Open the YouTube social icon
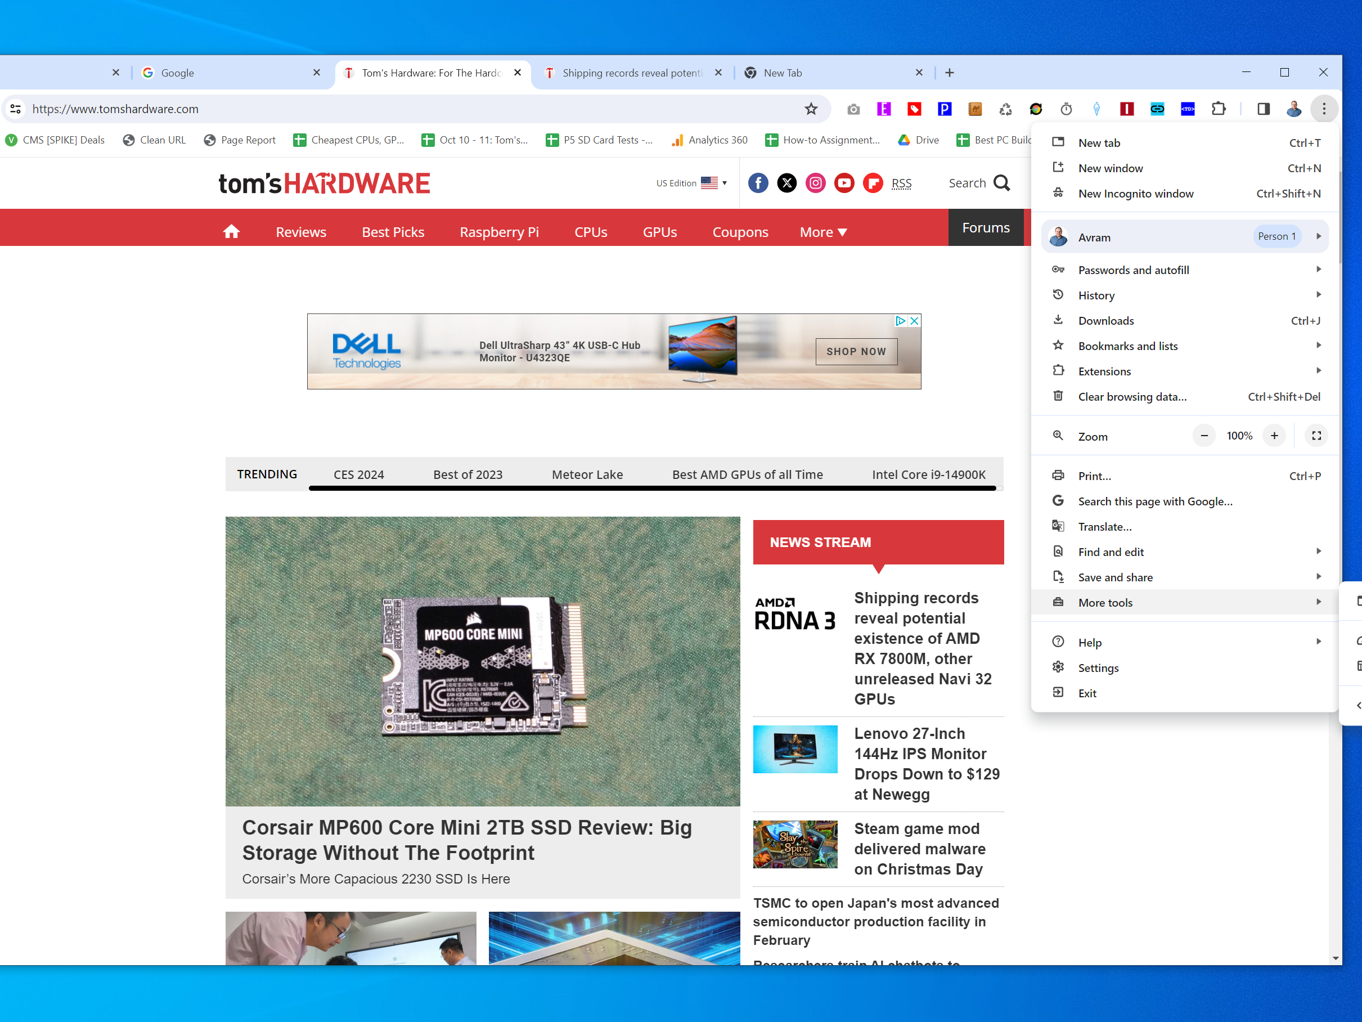 pos(844,183)
